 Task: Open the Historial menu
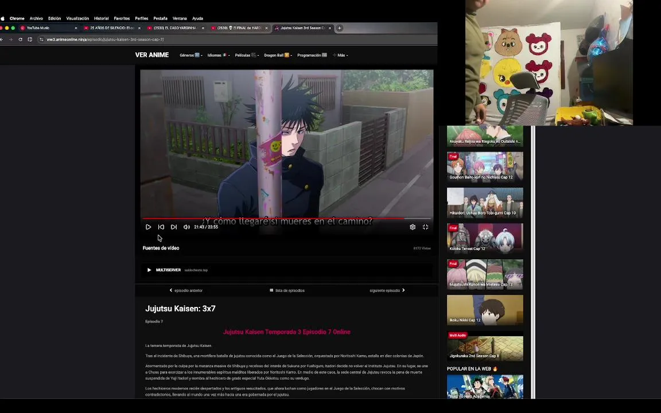(101, 18)
